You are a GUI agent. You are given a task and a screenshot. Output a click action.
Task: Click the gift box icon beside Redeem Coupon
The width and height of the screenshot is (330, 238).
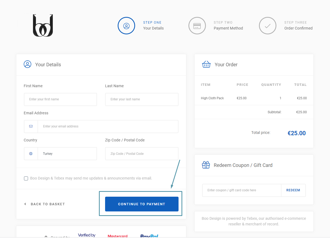pos(206,165)
